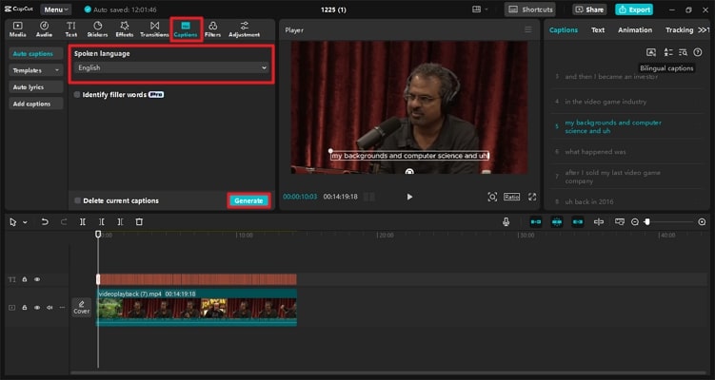Viewport: 715px width, 380px height.
Task: Zoom in the timeline with plus icon
Action: tap(702, 221)
